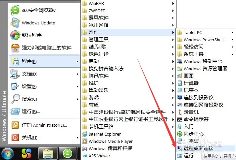The width and height of the screenshot is (236, 160).
Task: Click the 记事本 notepad icon
Action: (179, 90)
